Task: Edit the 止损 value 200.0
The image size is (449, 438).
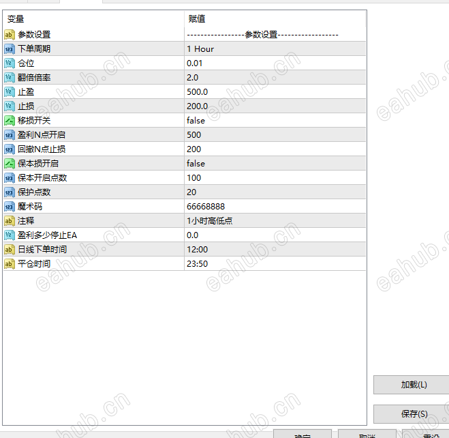Action: (x=275, y=106)
